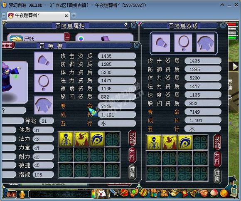241x201 pixels.
Task: Click the two-characters trade icon in toolbar
Action: tap(154, 193)
